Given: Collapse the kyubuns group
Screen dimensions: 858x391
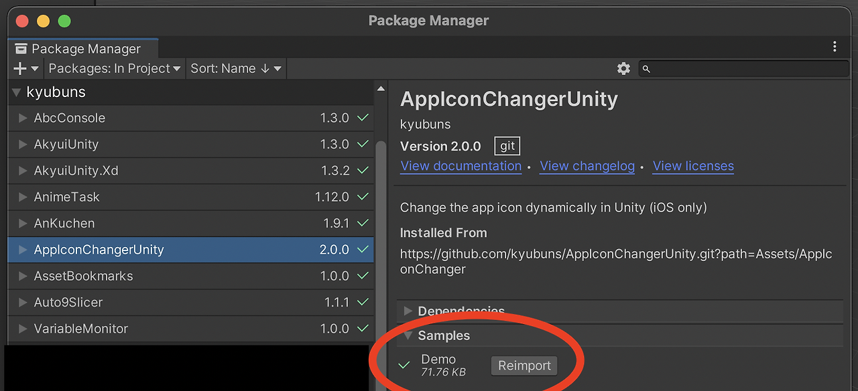Looking at the screenshot, I should pos(17,92).
